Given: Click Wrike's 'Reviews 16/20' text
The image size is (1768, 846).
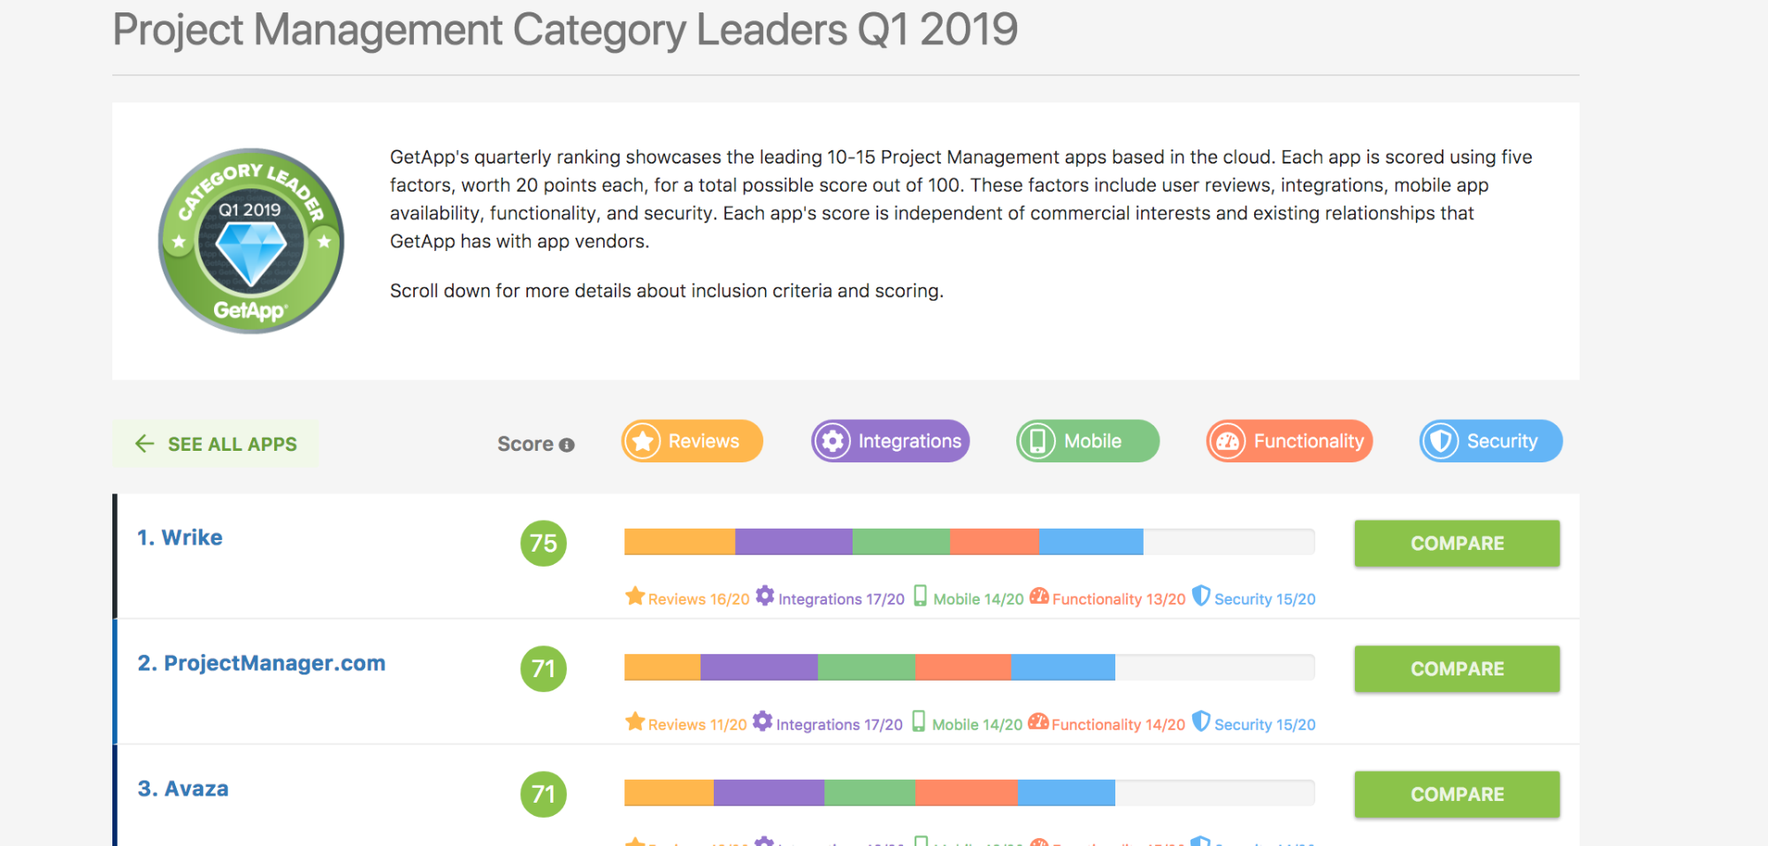Looking at the screenshot, I should [x=699, y=599].
